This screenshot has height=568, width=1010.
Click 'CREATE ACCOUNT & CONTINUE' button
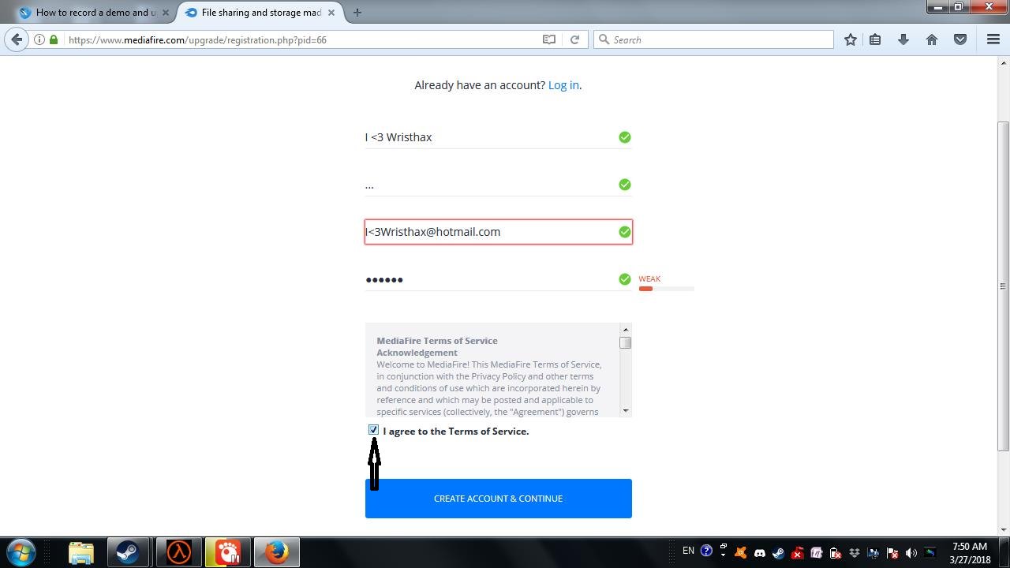click(x=499, y=499)
